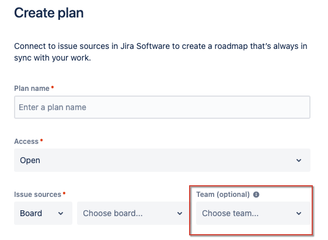Click the Choose team... placeholder text
Screen dimensions: 328x240
(230, 213)
